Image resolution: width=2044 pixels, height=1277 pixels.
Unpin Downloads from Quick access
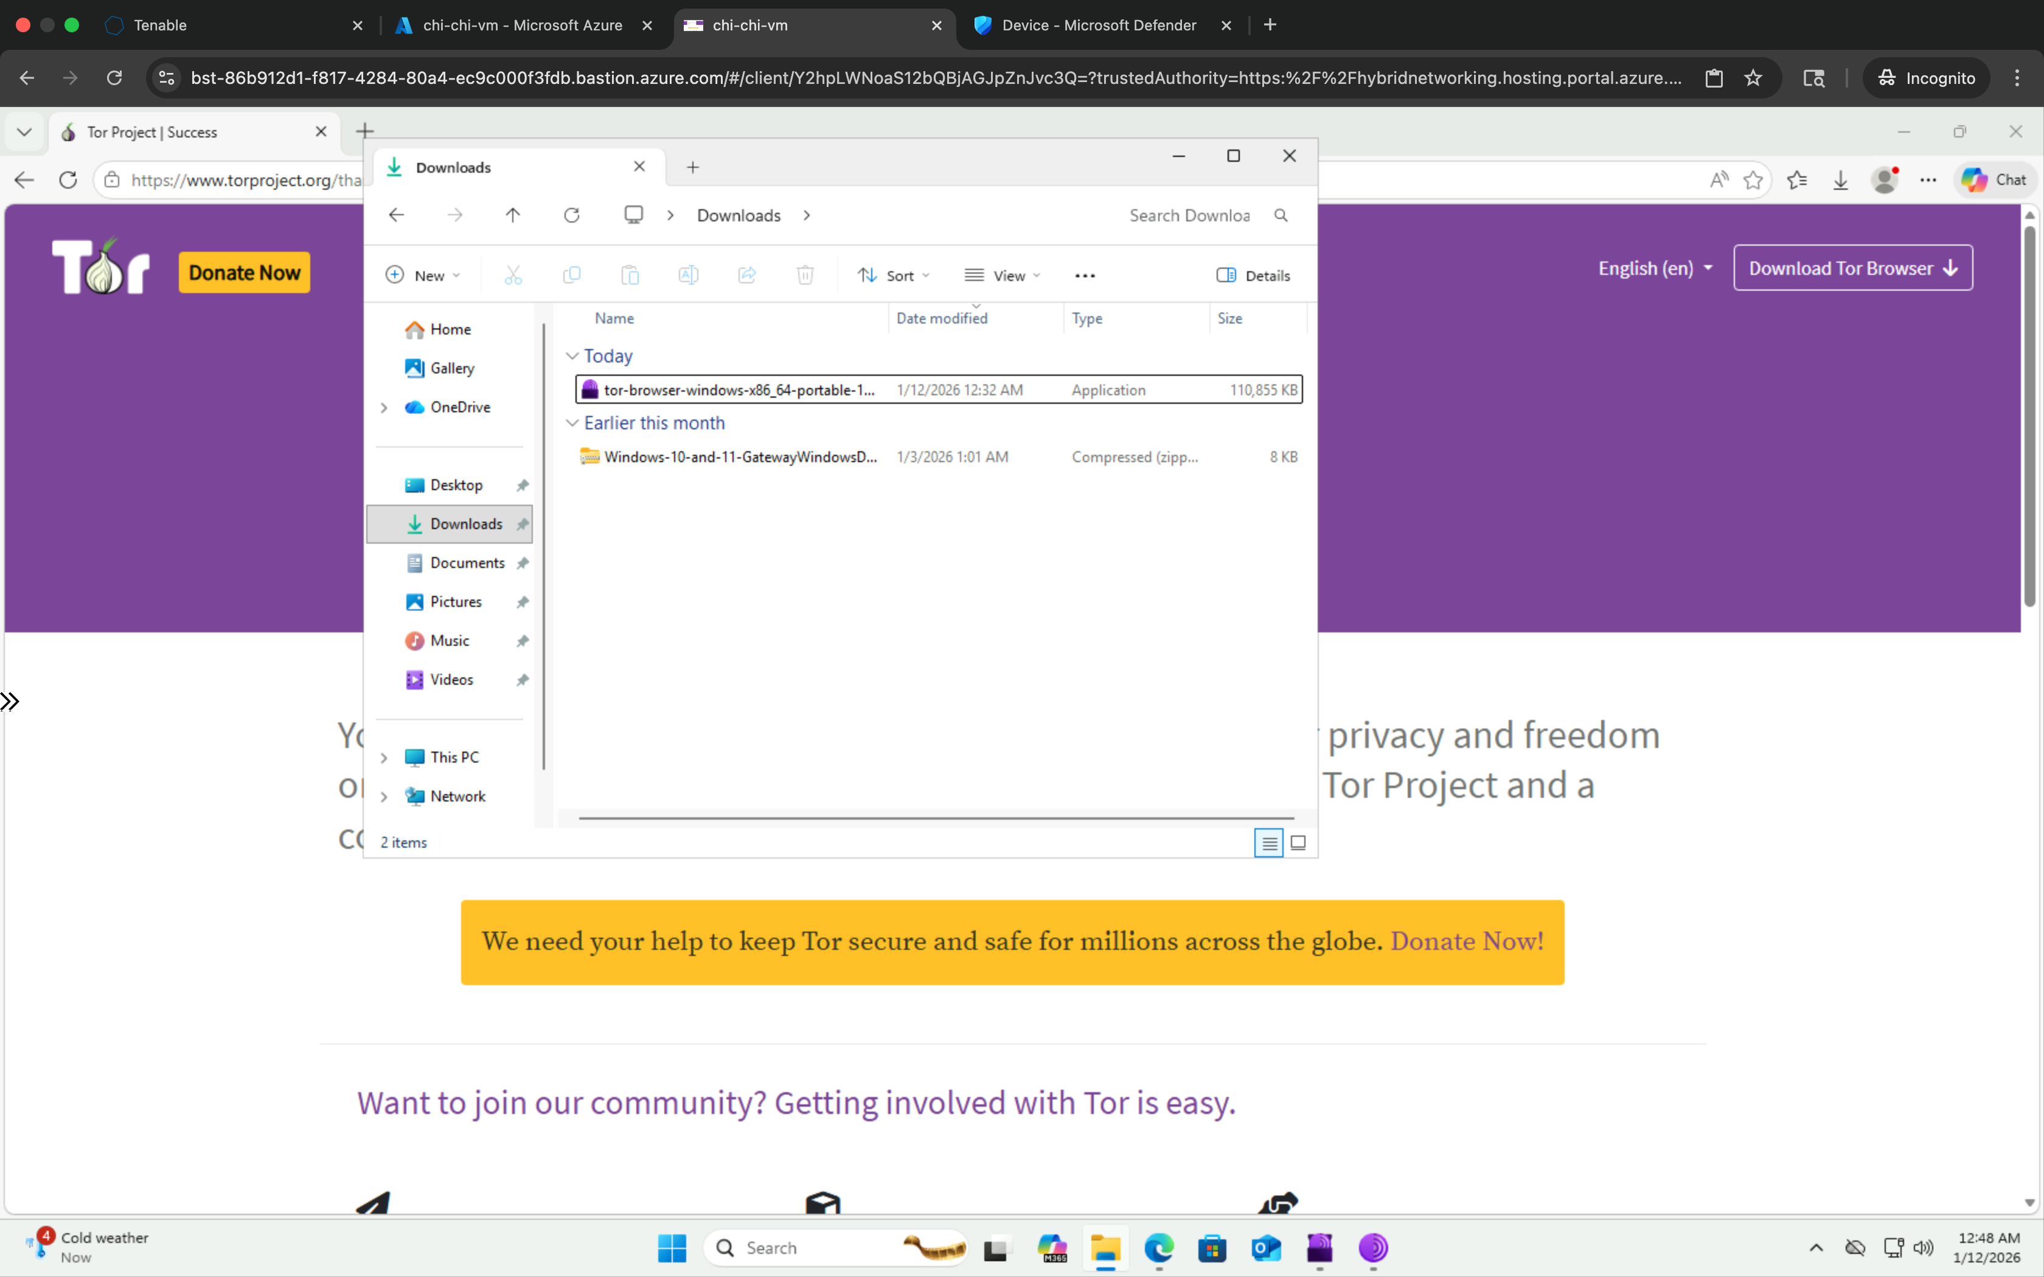[x=523, y=524]
